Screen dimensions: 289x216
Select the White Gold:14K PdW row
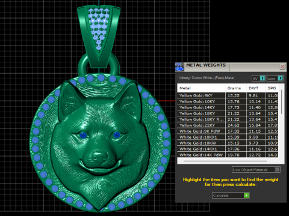tap(228, 155)
